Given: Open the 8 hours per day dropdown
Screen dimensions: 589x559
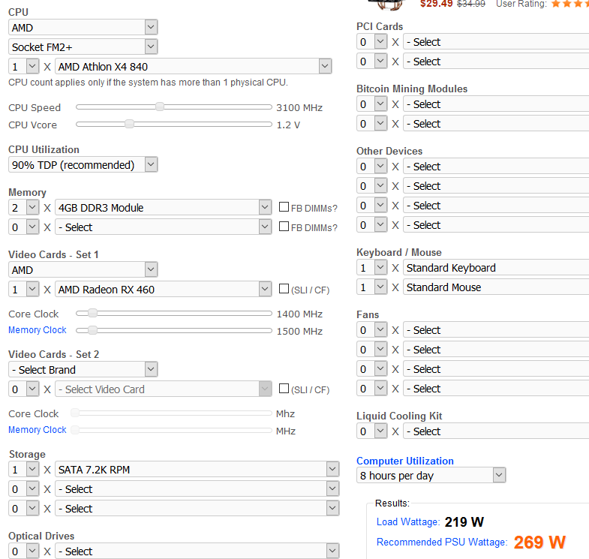Looking at the screenshot, I should pyautogui.click(x=431, y=476).
